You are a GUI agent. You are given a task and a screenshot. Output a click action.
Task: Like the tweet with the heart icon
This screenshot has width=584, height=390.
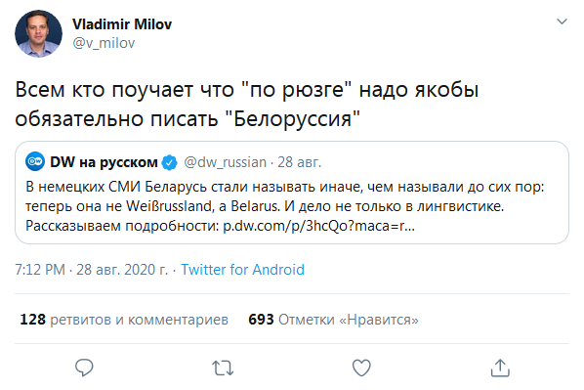[361, 368]
